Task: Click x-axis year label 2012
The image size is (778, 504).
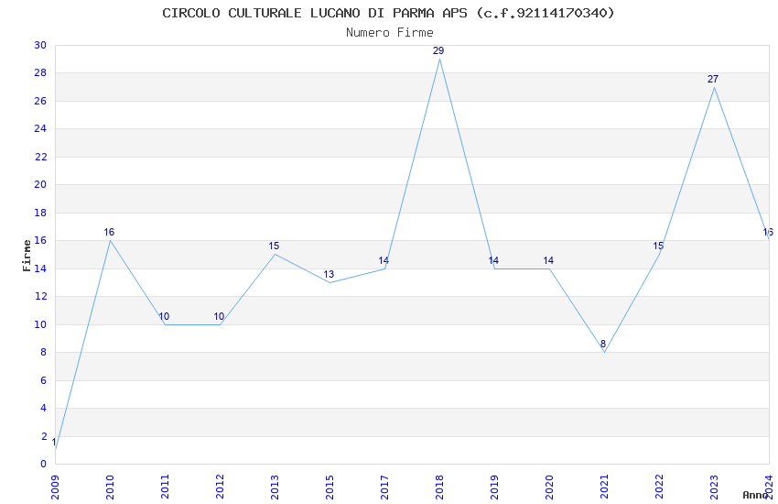Action: (221, 487)
